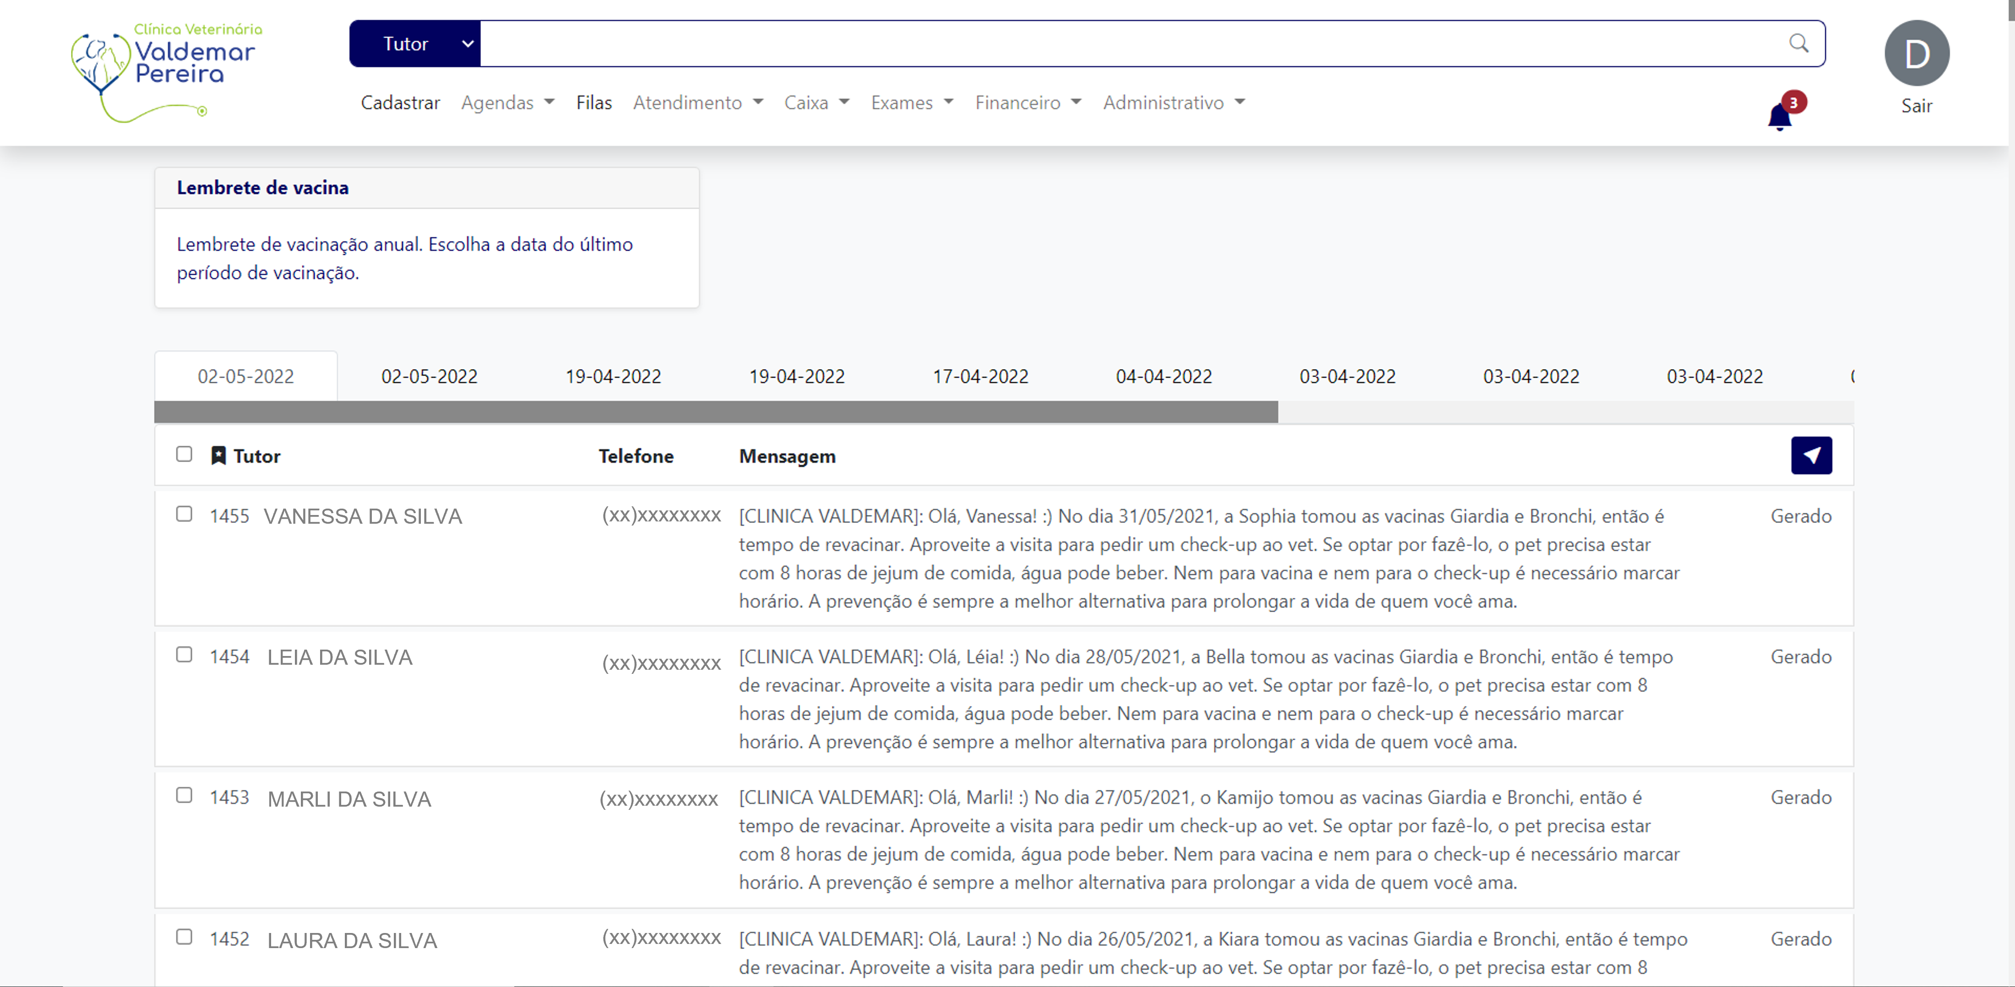Expand the Exames menu
2015x987 pixels.
[x=912, y=103]
